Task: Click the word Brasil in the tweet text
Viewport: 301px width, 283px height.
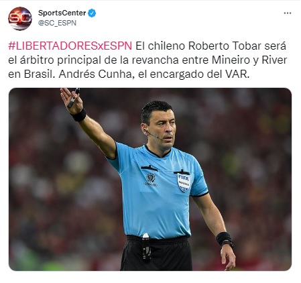Action: 38,74
